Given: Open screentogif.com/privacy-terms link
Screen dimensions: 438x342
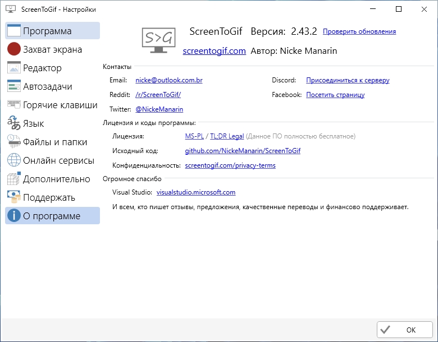Looking at the screenshot, I should (230, 165).
